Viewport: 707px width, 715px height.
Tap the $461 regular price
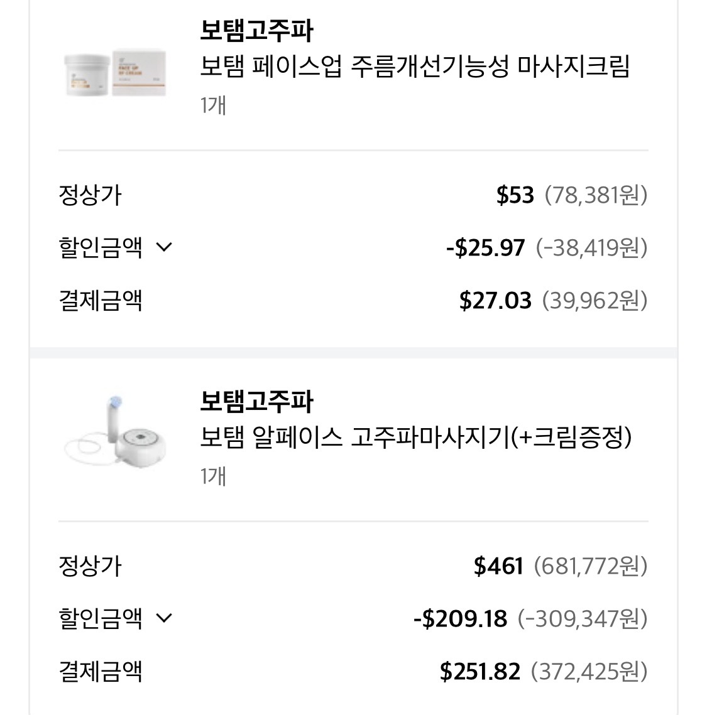tap(498, 566)
